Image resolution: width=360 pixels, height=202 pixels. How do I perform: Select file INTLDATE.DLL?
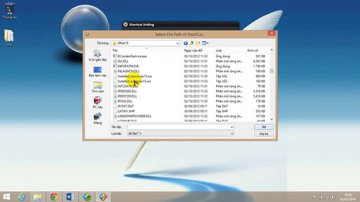[128, 86]
